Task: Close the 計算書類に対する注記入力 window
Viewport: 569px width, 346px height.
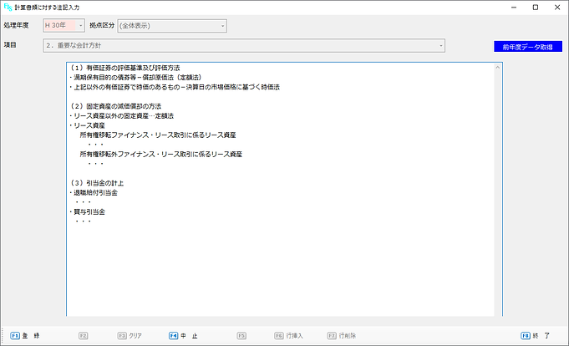Action: [x=557, y=8]
